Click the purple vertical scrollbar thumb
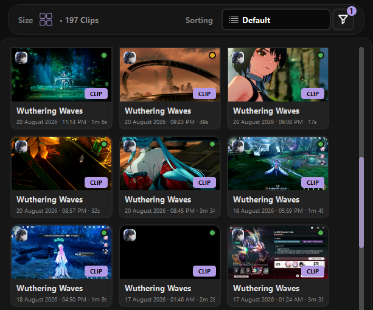The width and height of the screenshot is (373, 310). click(361, 202)
